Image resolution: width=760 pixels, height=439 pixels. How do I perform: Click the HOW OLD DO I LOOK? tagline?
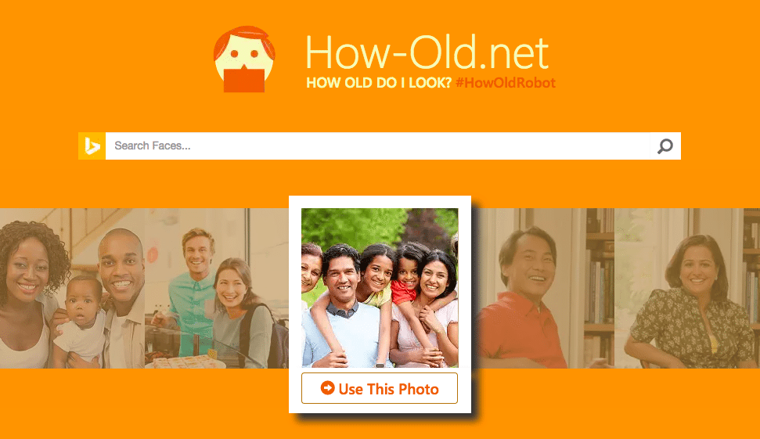point(379,83)
